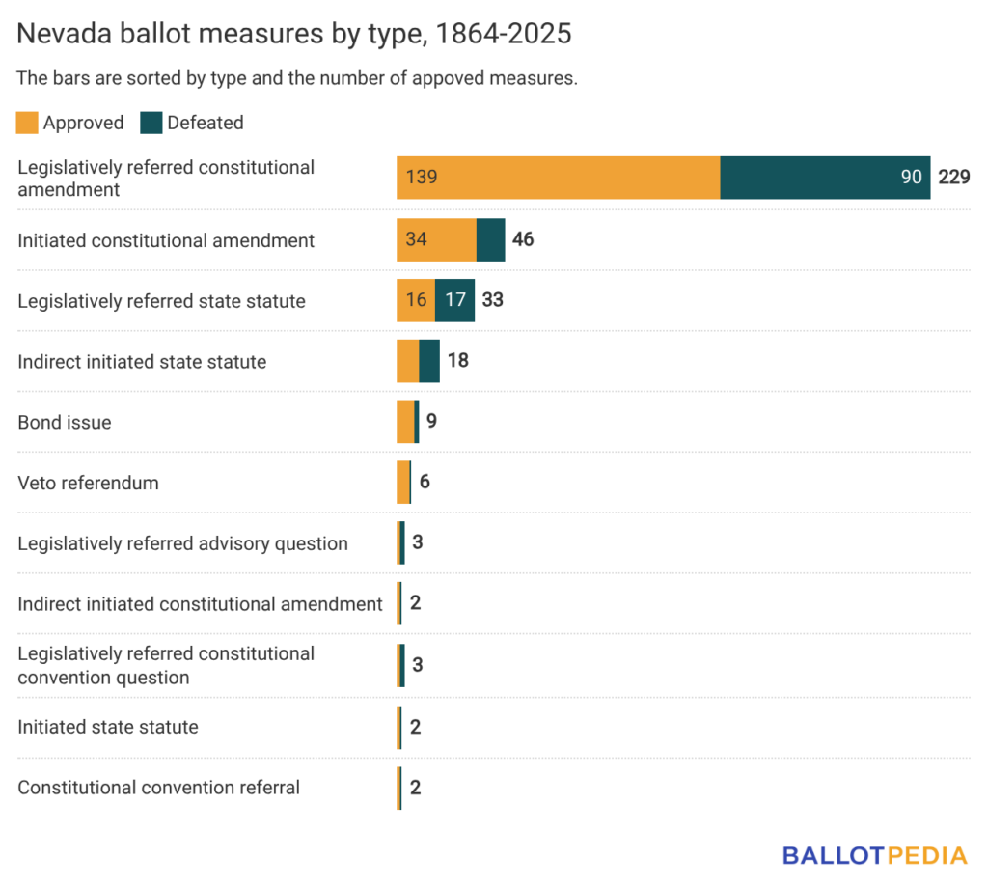The image size is (988, 888).
Task: Click the chart title text
Action: (294, 35)
